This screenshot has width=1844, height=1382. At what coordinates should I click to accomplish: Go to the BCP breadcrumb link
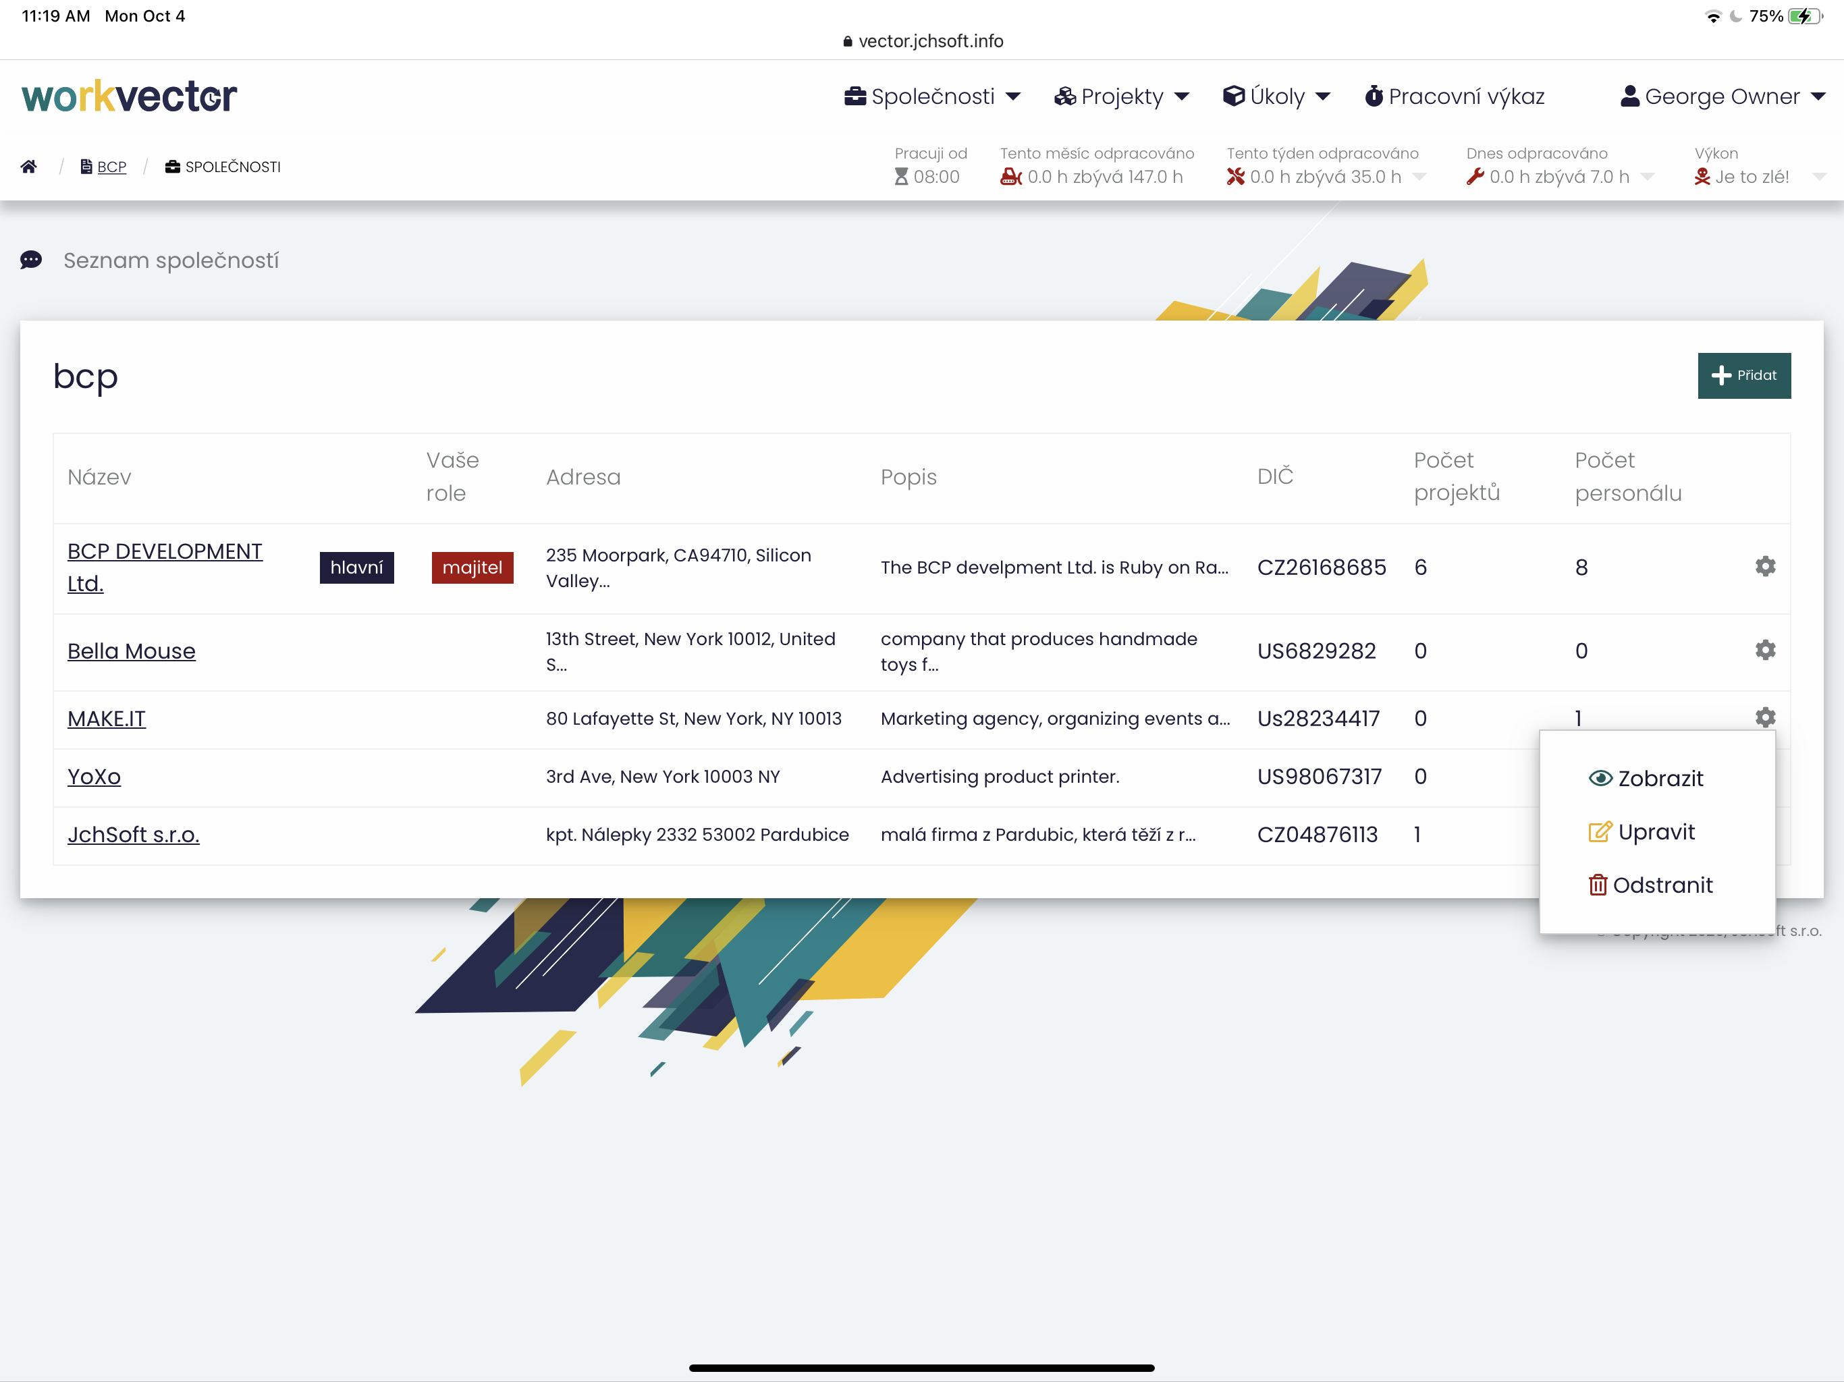[111, 167]
